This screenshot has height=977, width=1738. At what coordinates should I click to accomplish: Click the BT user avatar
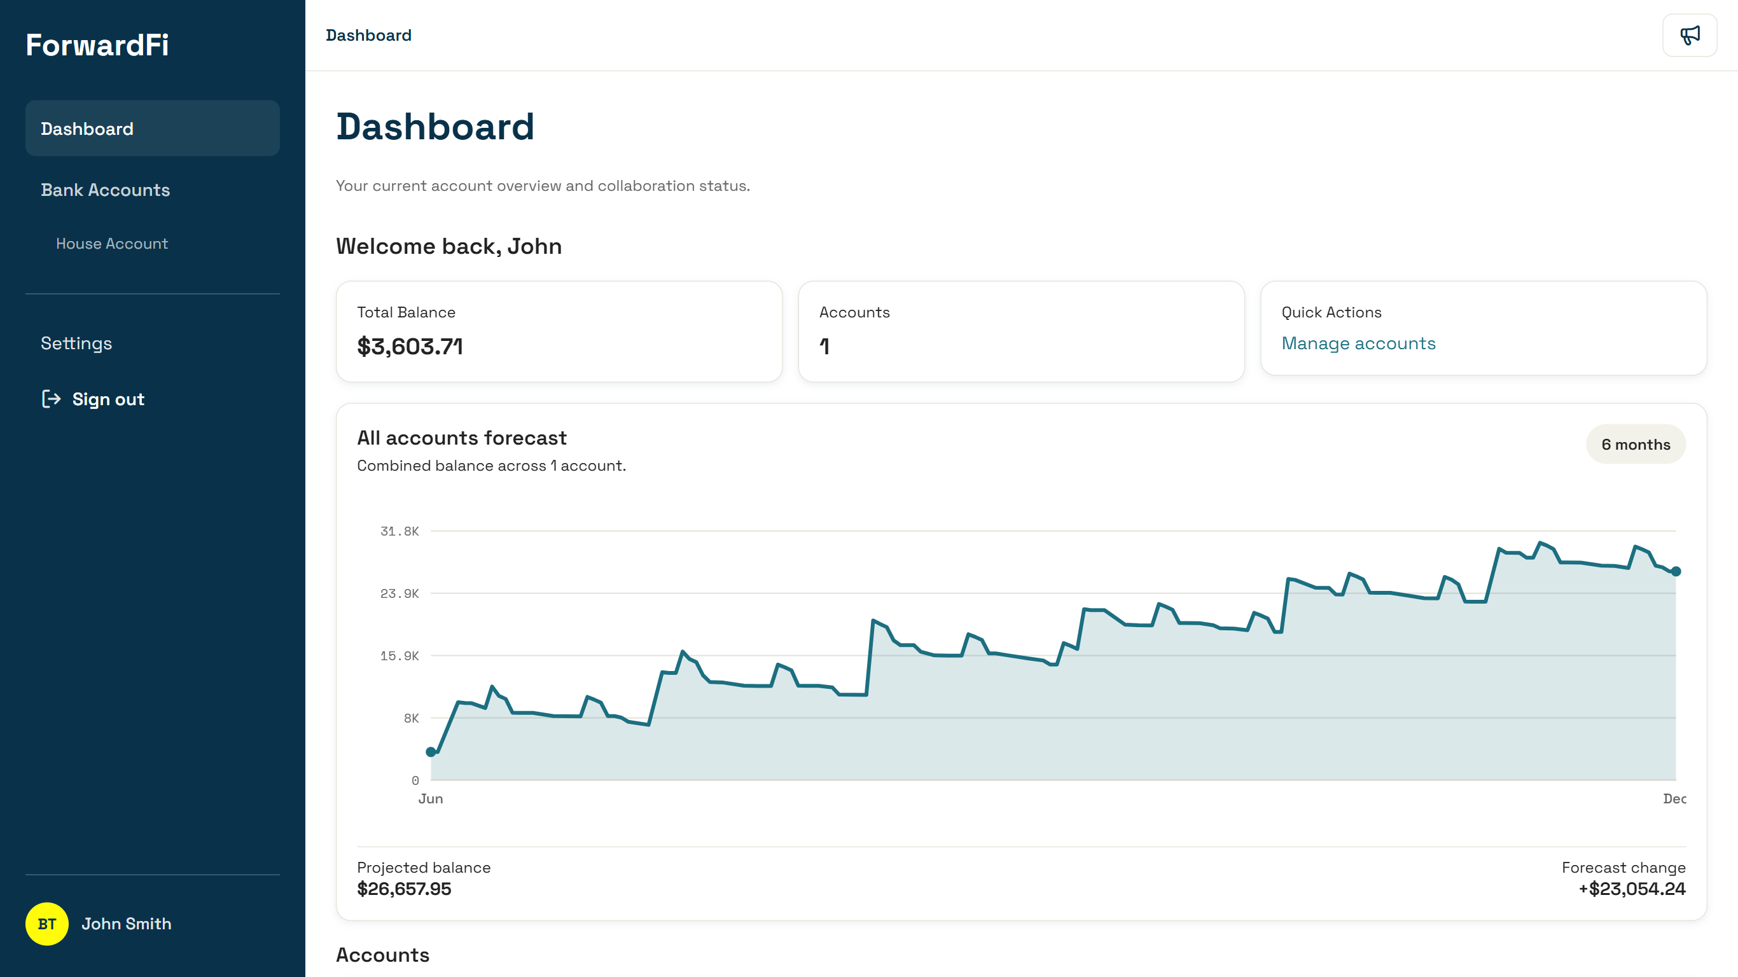click(x=46, y=924)
